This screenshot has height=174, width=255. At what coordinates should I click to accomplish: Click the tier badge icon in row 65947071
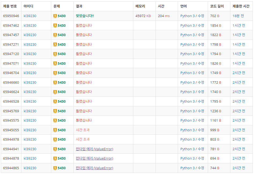(x=55, y=63)
